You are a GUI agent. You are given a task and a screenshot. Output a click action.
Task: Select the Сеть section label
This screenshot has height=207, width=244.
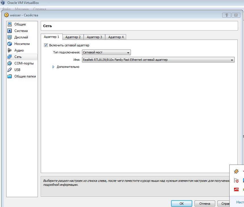(18, 57)
